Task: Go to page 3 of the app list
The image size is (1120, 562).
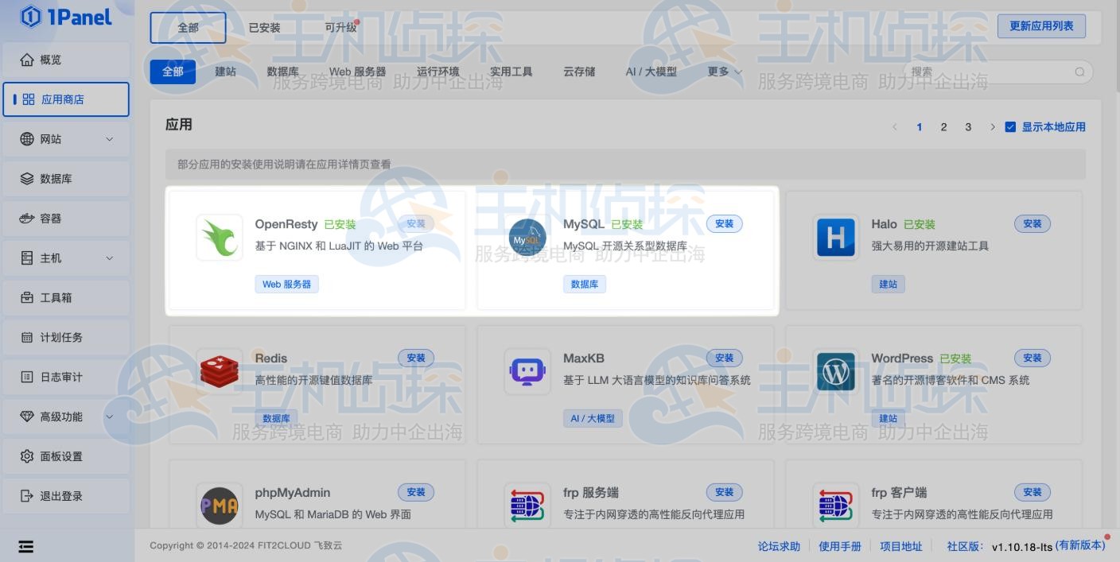Action: click(x=968, y=126)
